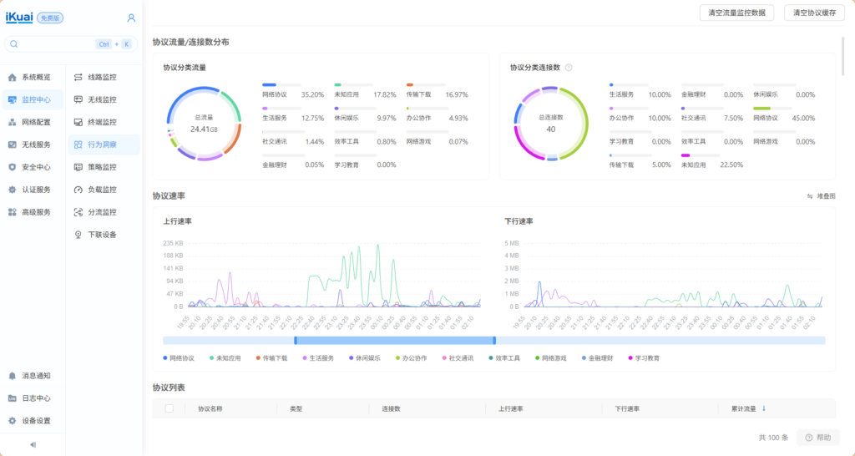Click help icon next to 协议分类连接数
The height and width of the screenshot is (456, 855).
(569, 68)
